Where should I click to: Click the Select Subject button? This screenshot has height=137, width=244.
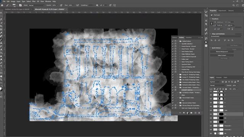222,55
